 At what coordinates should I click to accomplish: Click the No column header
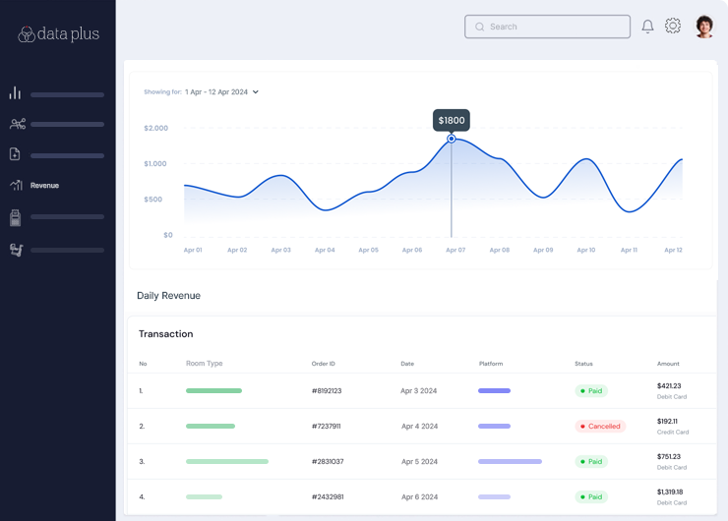tap(143, 364)
